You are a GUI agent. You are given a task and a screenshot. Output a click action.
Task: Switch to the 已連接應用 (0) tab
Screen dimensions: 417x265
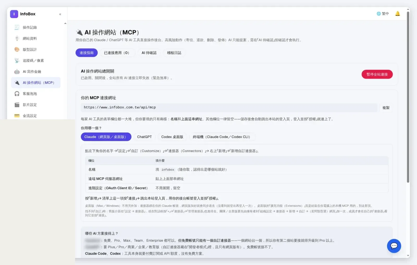point(117,53)
